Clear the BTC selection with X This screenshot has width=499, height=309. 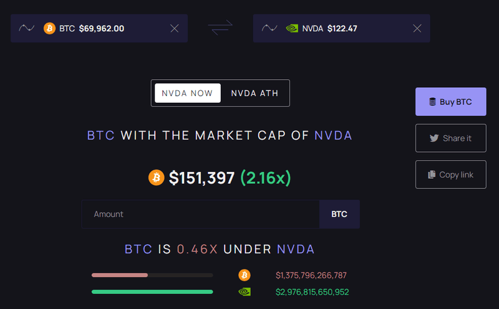click(175, 28)
